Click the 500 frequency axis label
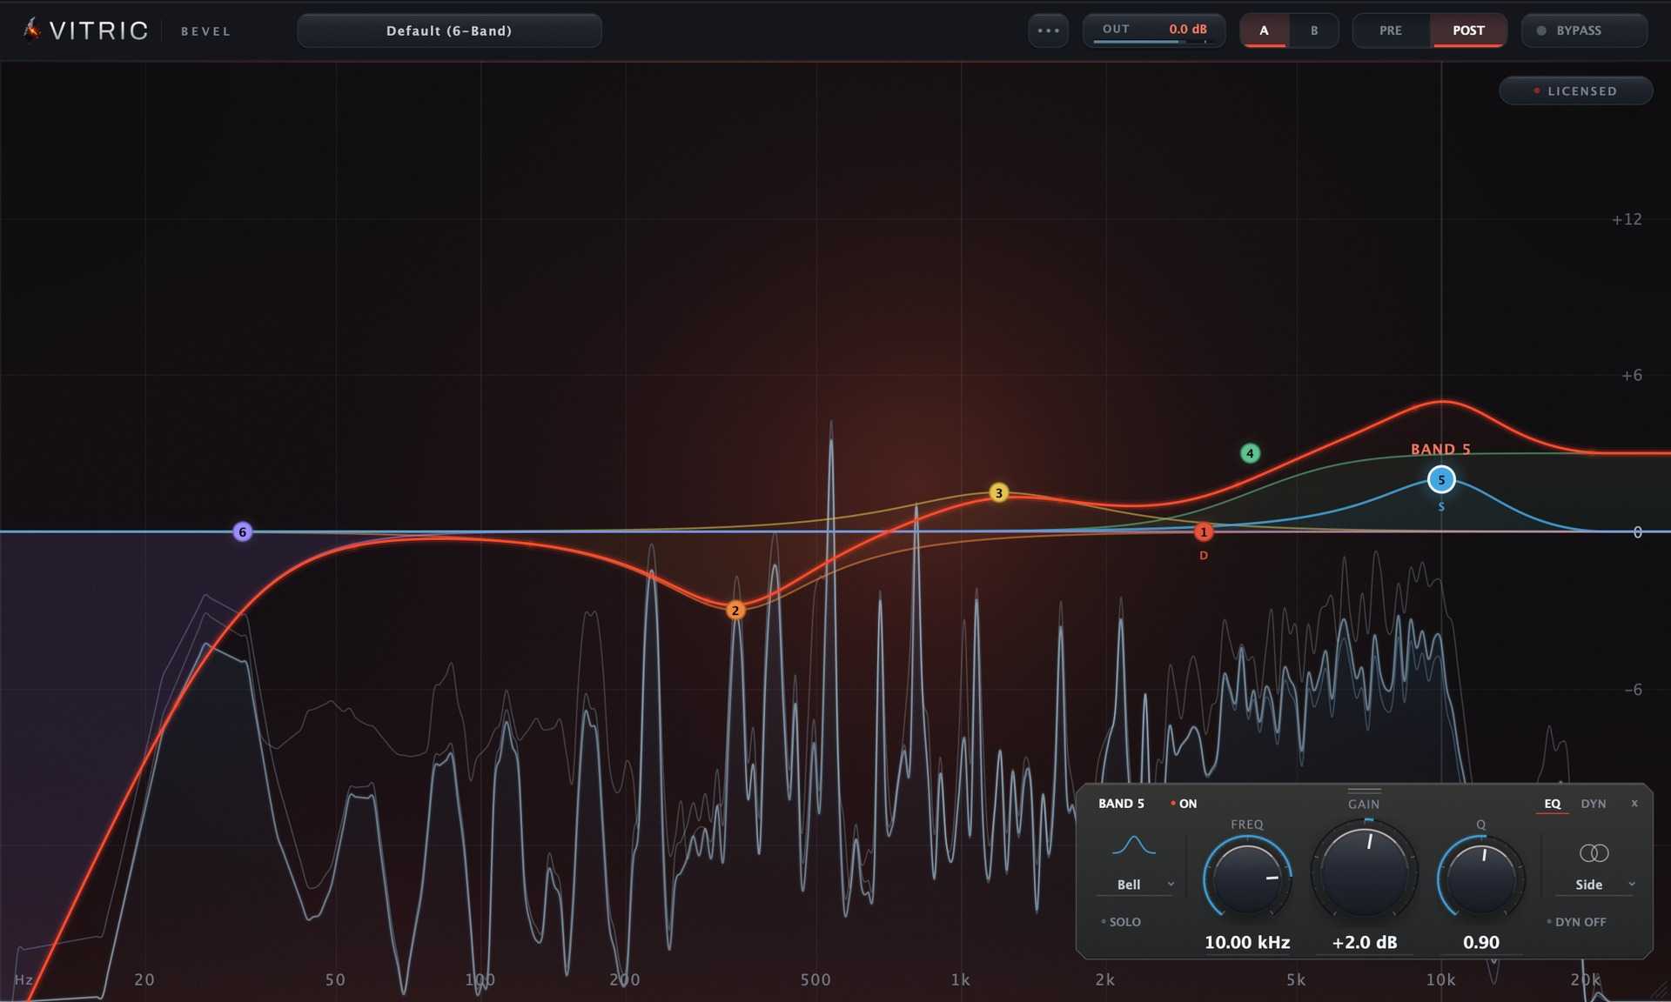The height and width of the screenshot is (1002, 1671). (815, 979)
